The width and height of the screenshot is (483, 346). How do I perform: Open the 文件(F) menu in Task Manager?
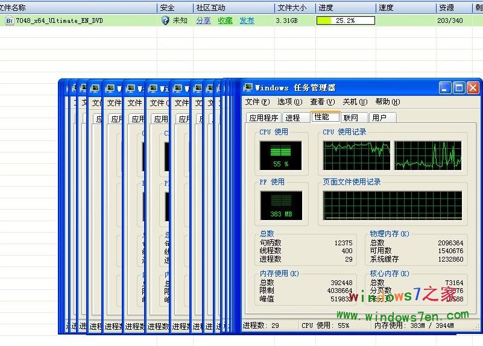(x=257, y=102)
